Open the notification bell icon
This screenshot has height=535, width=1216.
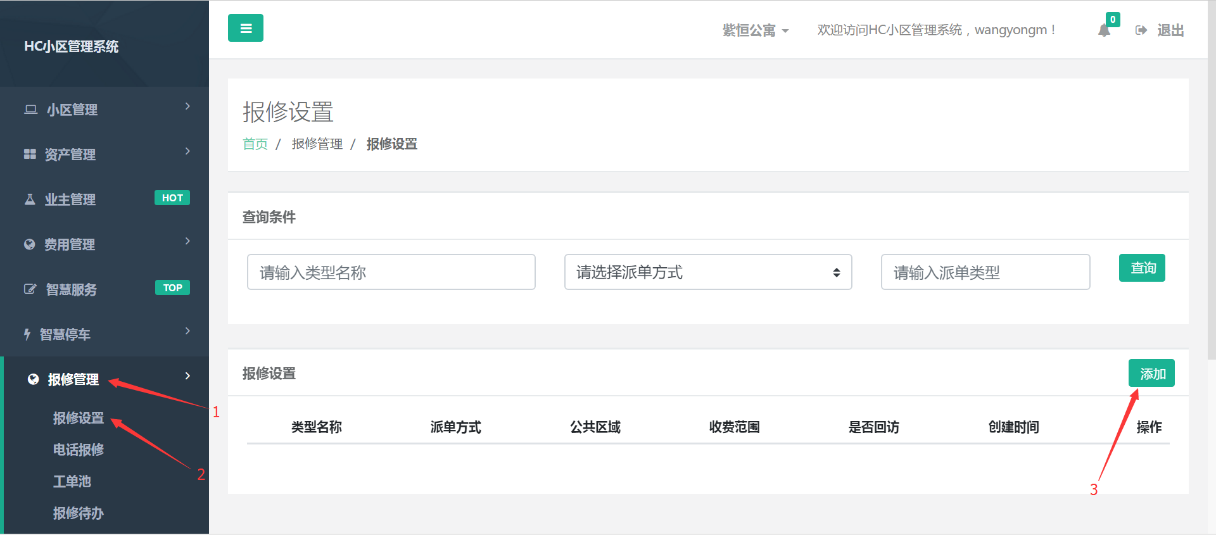[x=1104, y=30]
